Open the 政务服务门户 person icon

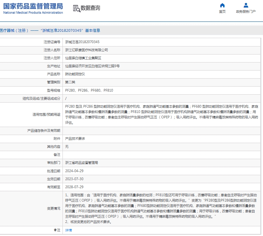246,5
